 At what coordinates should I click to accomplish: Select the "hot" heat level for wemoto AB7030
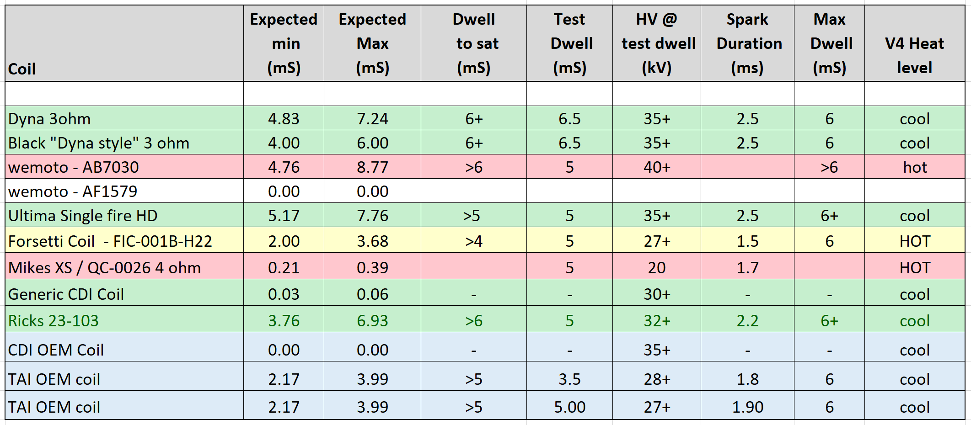[x=914, y=167]
